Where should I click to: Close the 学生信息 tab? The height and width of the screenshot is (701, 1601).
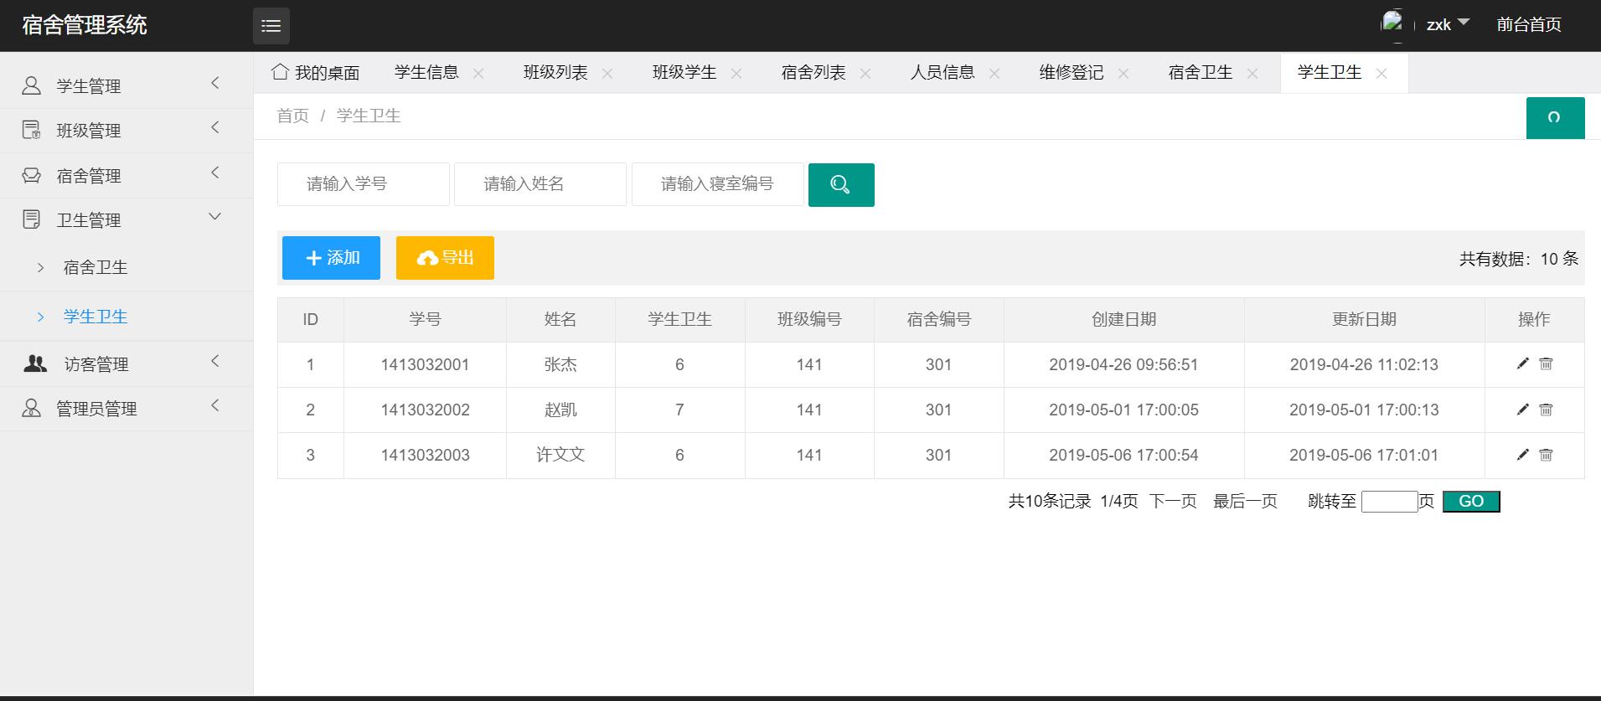478,74
